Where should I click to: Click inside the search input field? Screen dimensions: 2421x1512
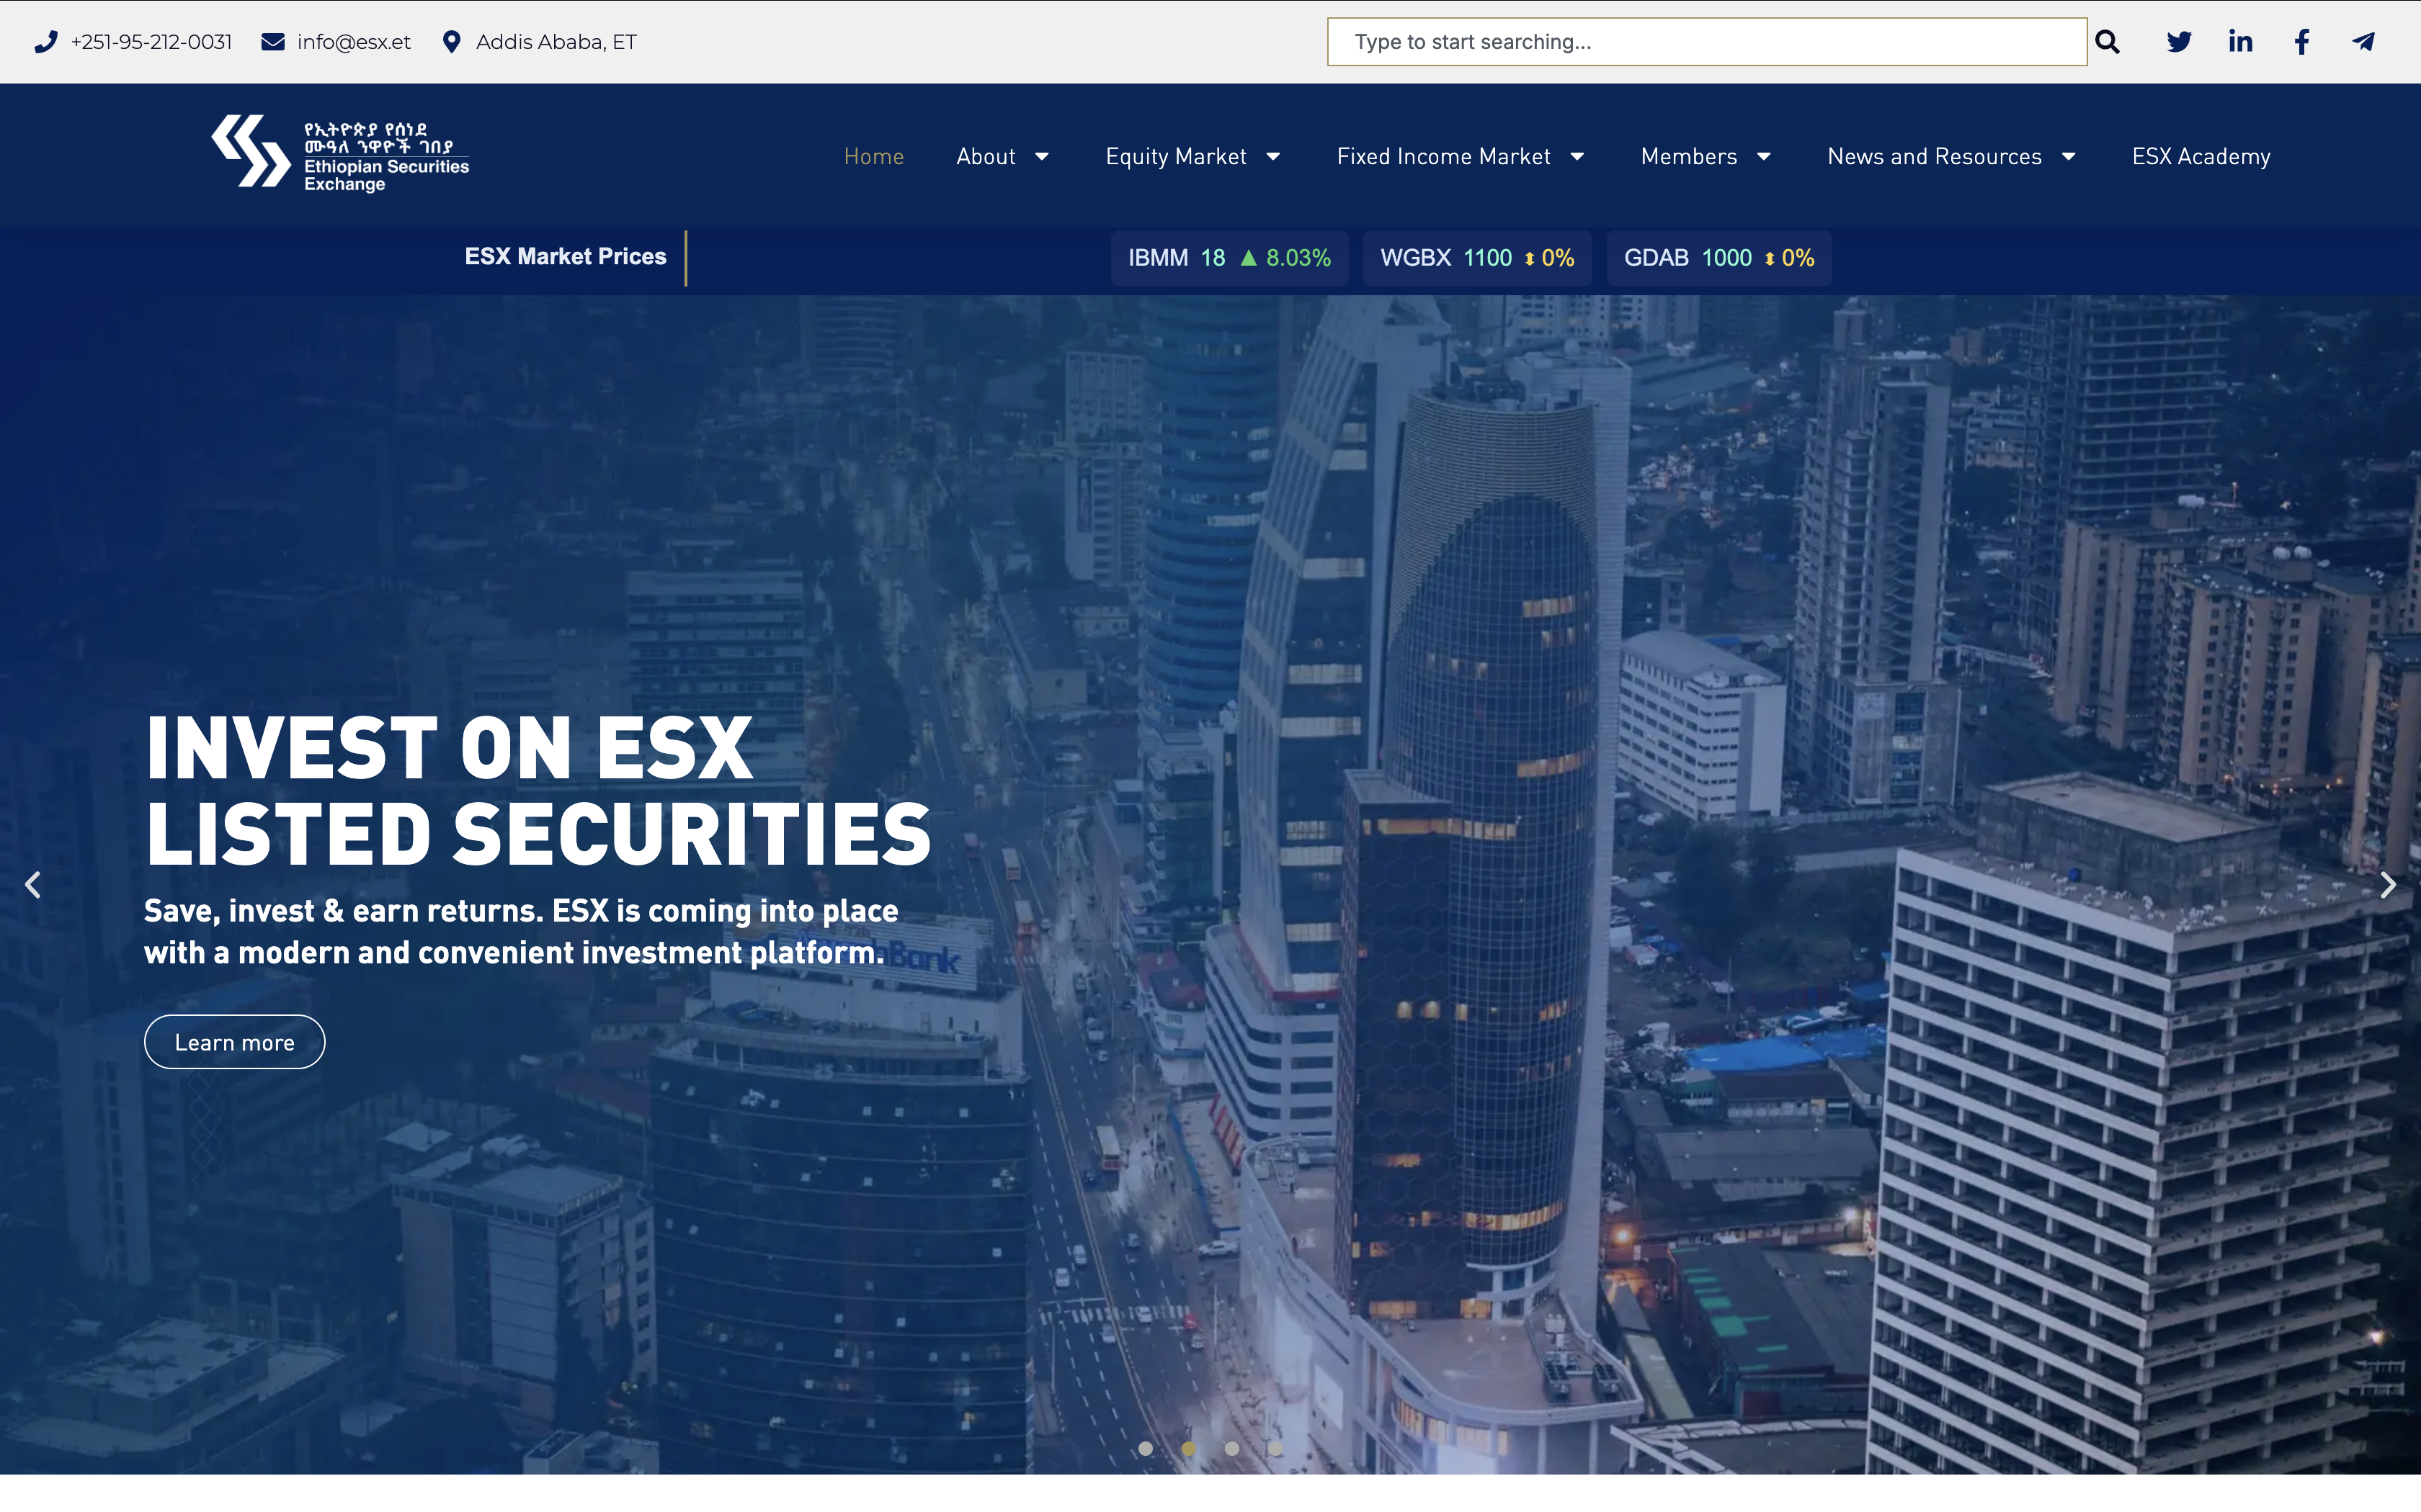point(1700,41)
